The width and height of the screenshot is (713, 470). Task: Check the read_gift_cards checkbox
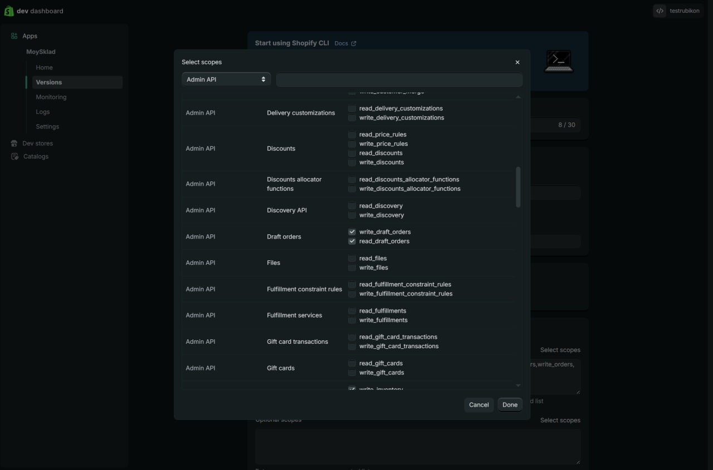pyautogui.click(x=352, y=364)
